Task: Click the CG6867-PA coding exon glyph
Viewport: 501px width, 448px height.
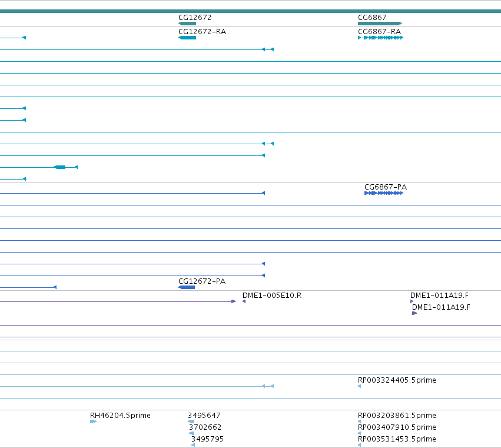Action: tap(384, 193)
